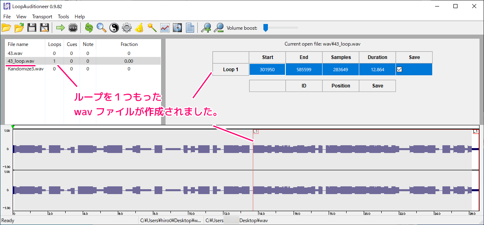Open the Transport menu
Viewport: 484px width, 225px height.
pos(42,17)
